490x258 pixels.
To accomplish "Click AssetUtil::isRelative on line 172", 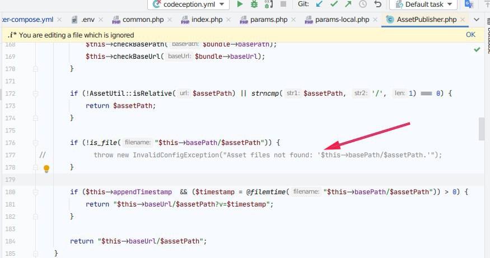I will pos(130,93).
